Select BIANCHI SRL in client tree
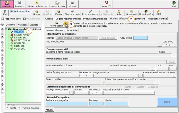Screen dimensions: 179x113 coord(20,37)
